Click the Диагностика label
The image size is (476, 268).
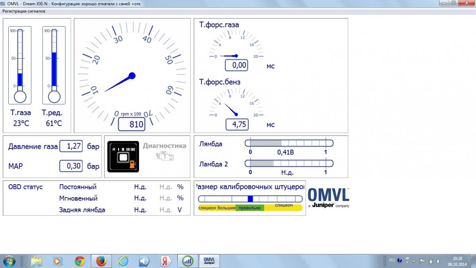[164, 146]
